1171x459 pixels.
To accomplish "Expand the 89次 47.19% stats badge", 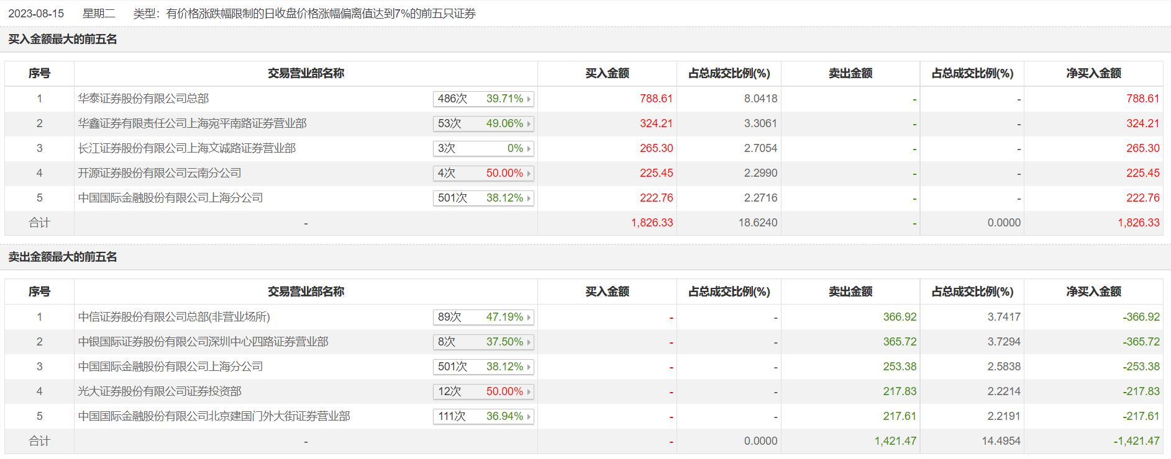I will 483,317.
